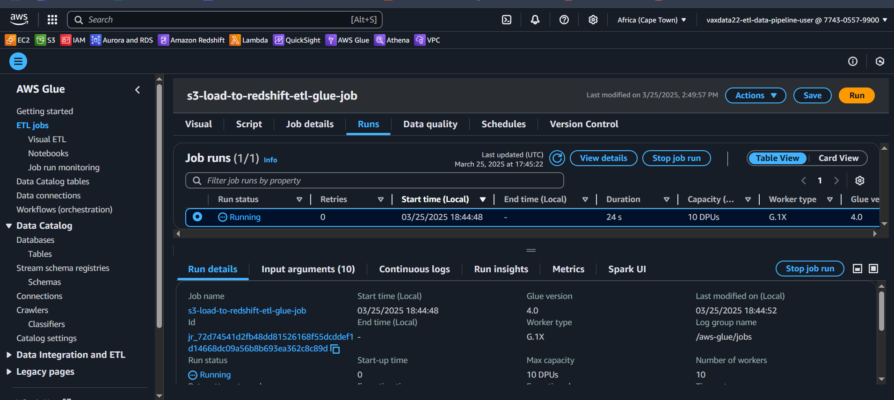The height and width of the screenshot is (400, 894).
Task: Open QuickSight from the favorites bar
Action: [297, 40]
